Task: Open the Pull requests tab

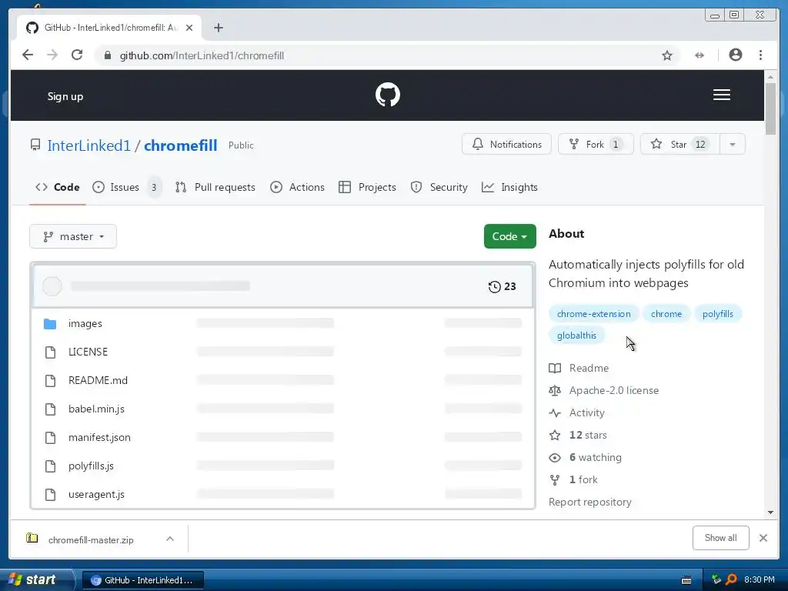Action: [x=215, y=188]
